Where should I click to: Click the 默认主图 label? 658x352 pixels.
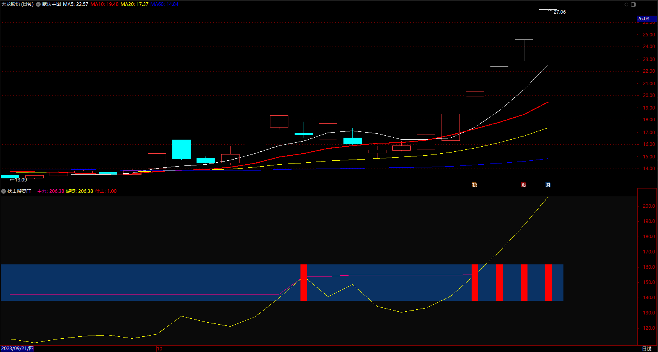point(52,4)
